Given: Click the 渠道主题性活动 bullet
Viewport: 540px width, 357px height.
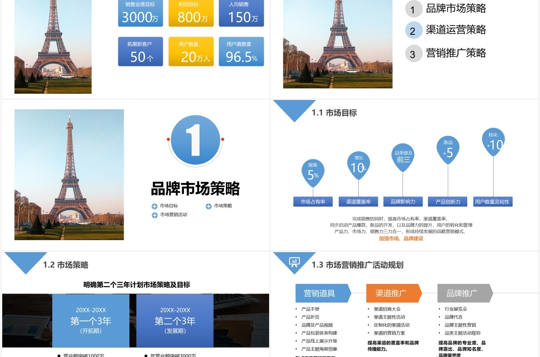Looking at the screenshot, I should (390, 317).
